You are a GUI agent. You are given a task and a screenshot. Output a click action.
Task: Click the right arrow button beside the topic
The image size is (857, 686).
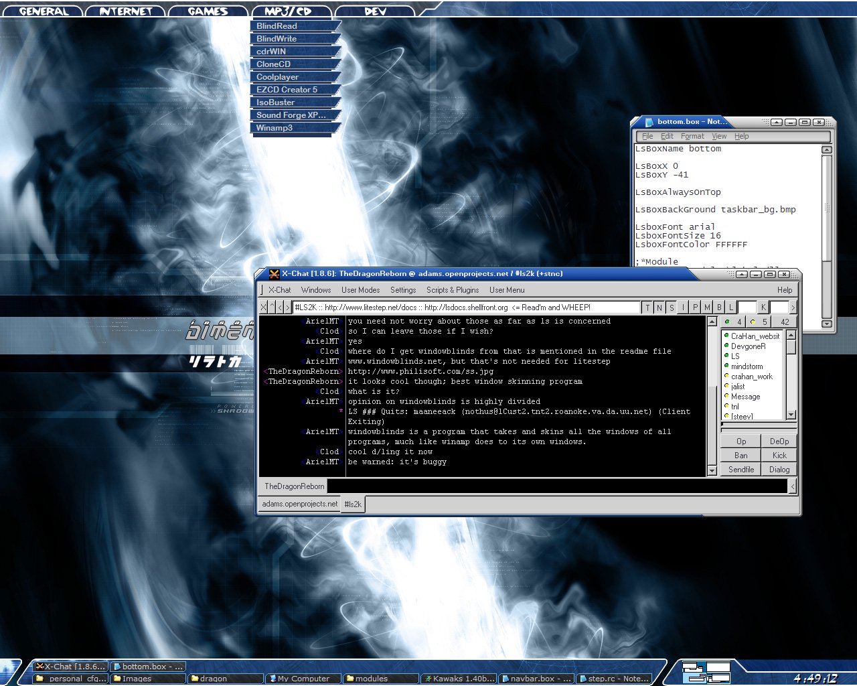coord(288,307)
